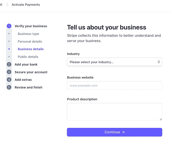Open Personal details sub-step
This screenshot has height=143, width=171.
pyautogui.click(x=30, y=42)
